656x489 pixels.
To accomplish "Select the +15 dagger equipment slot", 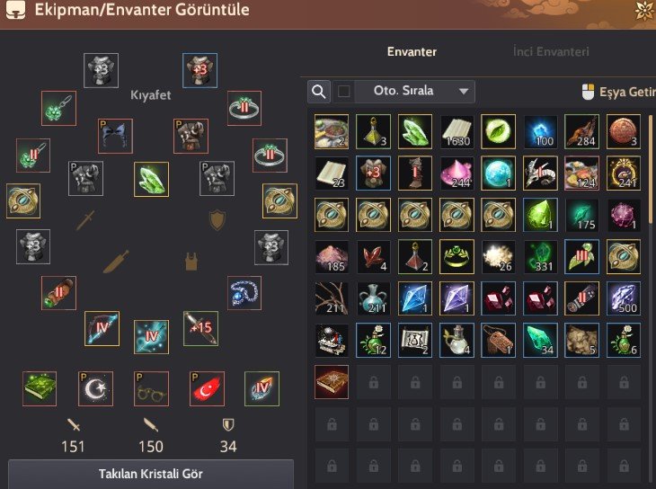I will pyautogui.click(x=200, y=328).
